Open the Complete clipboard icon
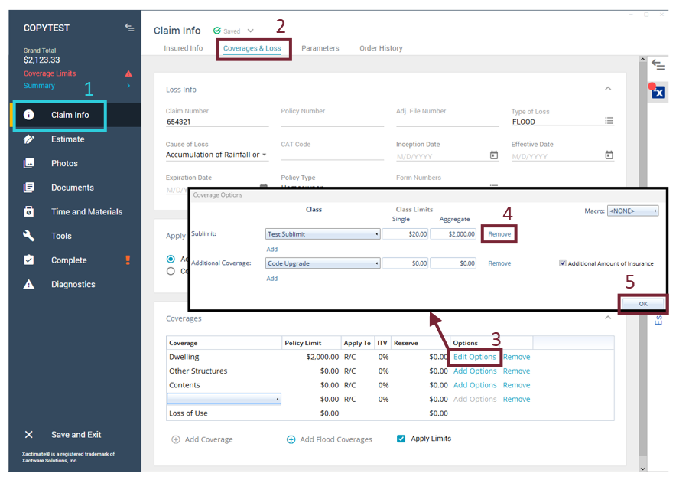The image size is (676, 480). pos(29,260)
